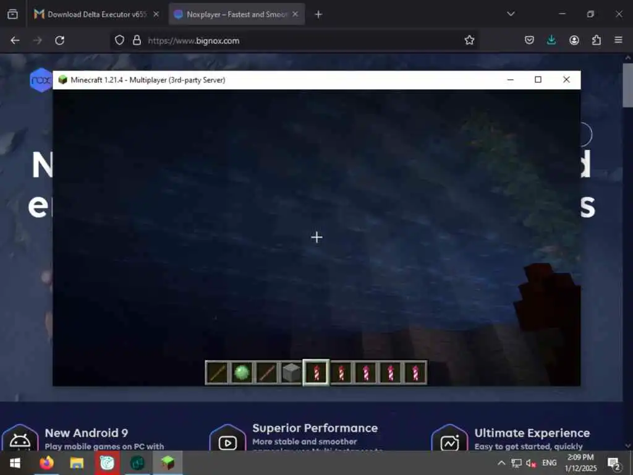The width and height of the screenshot is (633, 475).
Task: Click the New Android 9 heading
Action: coord(87,433)
